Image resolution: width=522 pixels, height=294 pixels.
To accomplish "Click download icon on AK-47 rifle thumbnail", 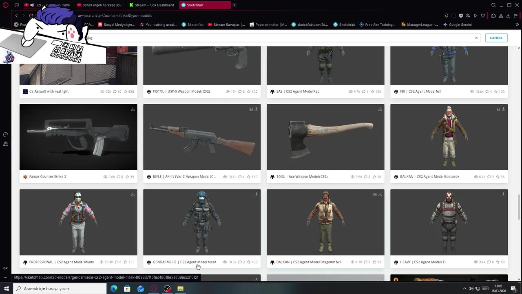I will [x=256, y=109].
